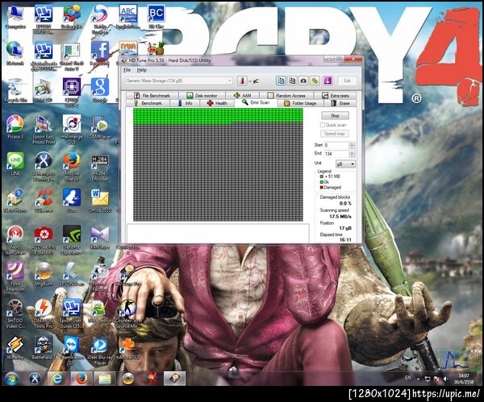Viewport: 484px width, 402px height.
Task: Open Epson Easy Photo Print shortcut
Action: coord(44,130)
